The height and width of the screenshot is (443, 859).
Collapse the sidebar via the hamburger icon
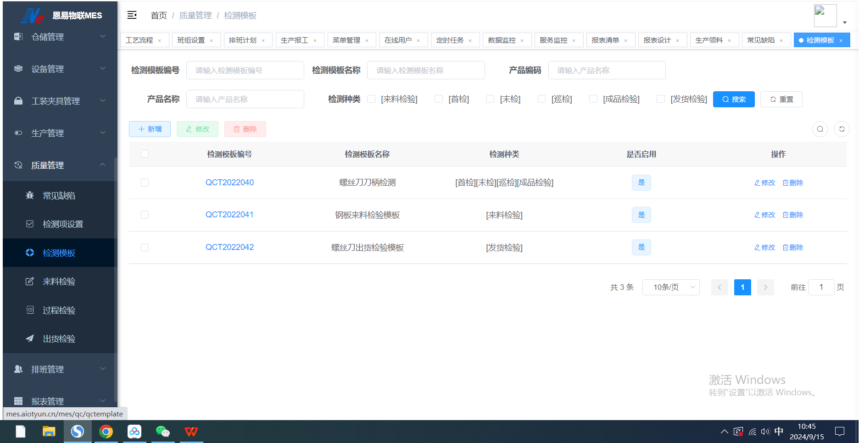tap(132, 15)
